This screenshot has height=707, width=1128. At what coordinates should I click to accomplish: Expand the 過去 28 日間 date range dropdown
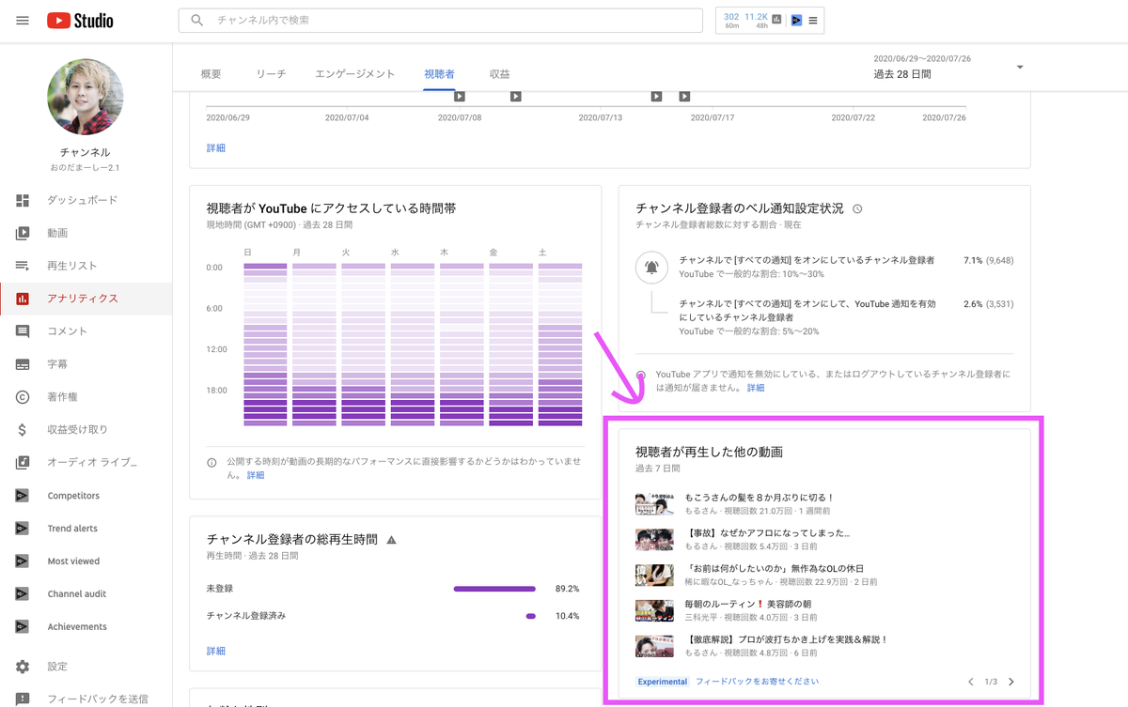pos(948,67)
